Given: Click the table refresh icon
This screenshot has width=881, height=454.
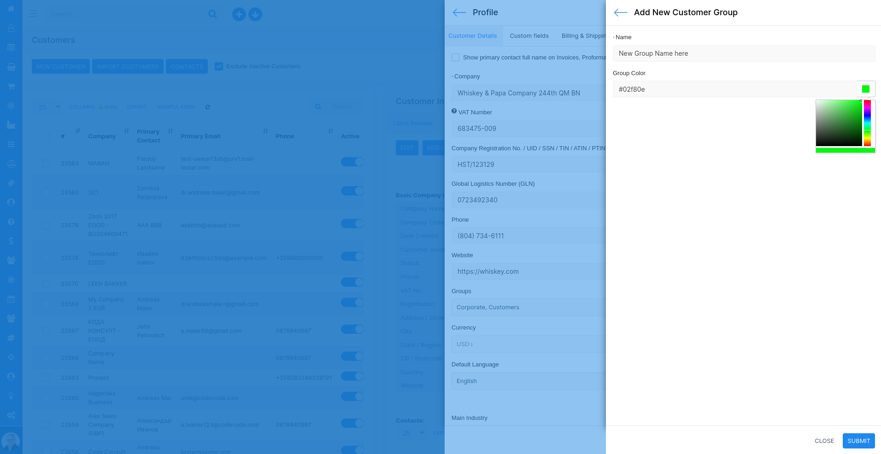Looking at the screenshot, I should (208, 107).
